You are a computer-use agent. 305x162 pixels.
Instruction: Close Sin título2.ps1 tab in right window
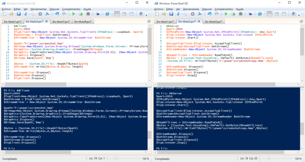click(x=199, y=21)
